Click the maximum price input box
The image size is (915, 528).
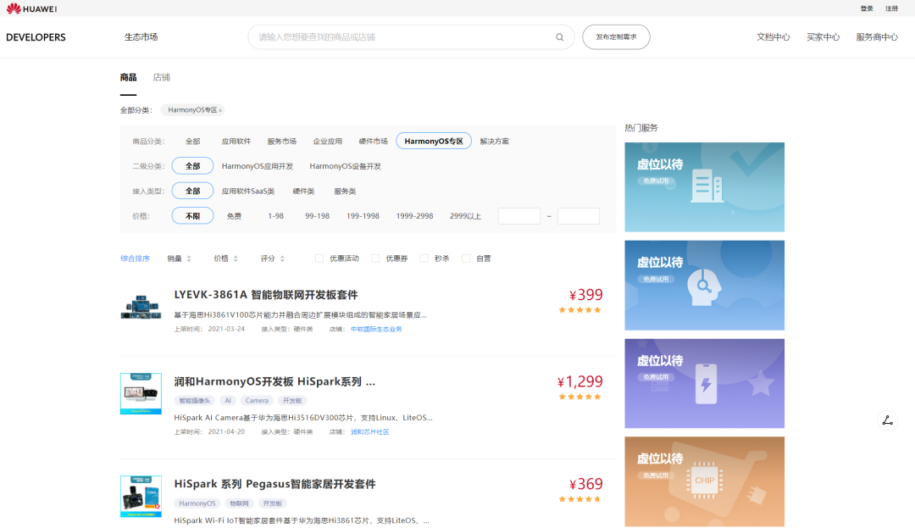coord(579,216)
